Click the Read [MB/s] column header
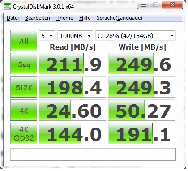This screenshot has height=171, width=188. pyautogui.click(x=73, y=47)
